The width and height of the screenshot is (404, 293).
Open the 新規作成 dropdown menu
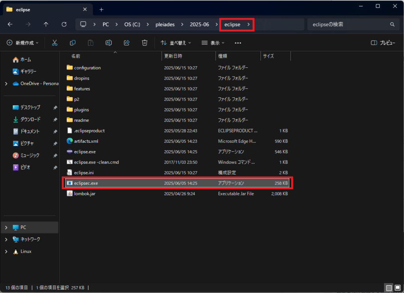pyautogui.click(x=24, y=43)
